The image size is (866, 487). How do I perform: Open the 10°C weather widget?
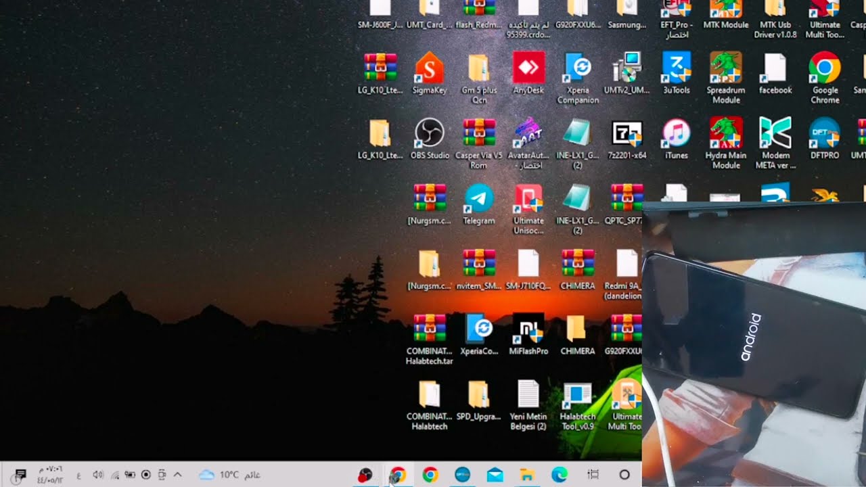point(230,475)
